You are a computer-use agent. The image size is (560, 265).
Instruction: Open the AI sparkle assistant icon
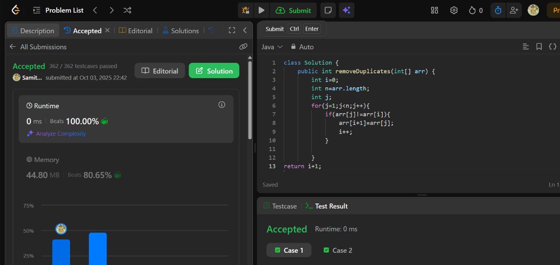[x=346, y=10]
